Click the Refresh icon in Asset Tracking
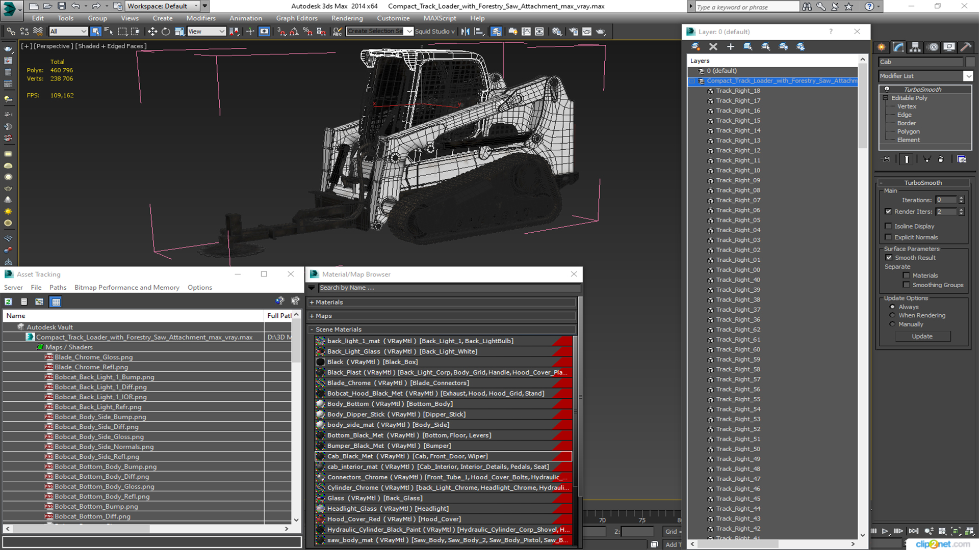 click(9, 301)
